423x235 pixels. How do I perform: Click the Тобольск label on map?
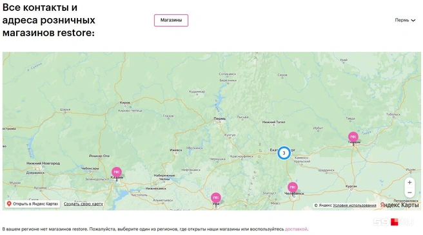tap(393, 115)
